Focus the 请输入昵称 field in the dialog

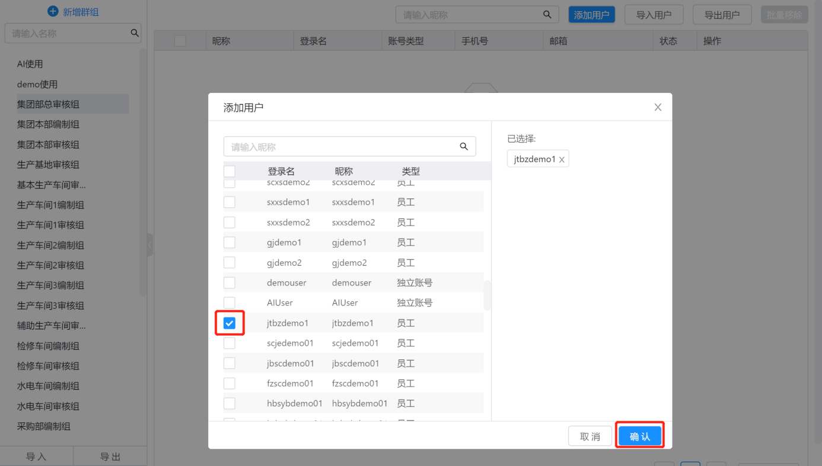click(x=341, y=147)
